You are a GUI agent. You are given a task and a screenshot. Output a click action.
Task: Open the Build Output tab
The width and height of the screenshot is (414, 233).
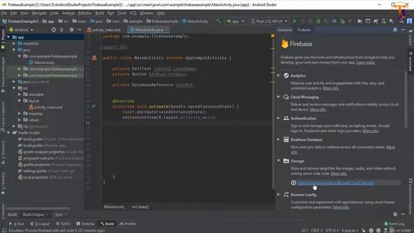coord(33,214)
